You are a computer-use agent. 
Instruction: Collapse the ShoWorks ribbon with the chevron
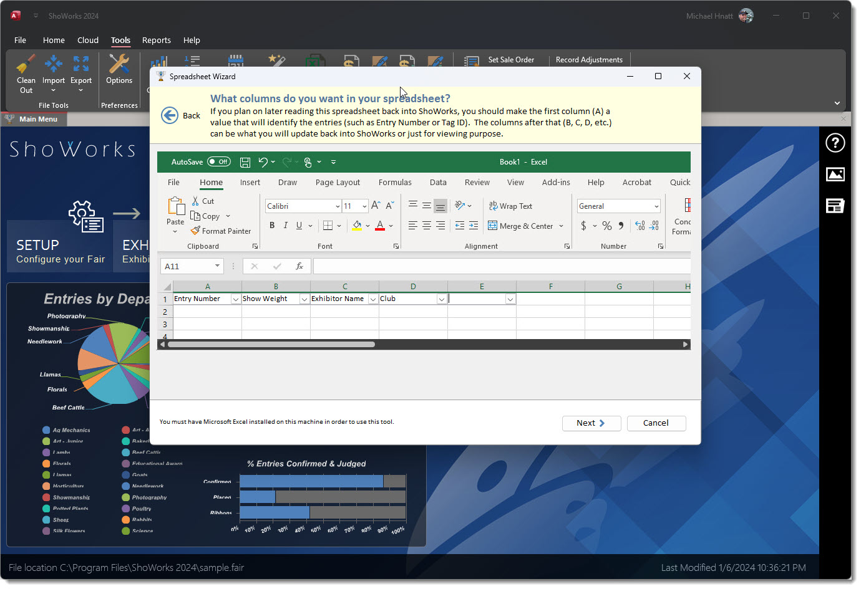(837, 103)
